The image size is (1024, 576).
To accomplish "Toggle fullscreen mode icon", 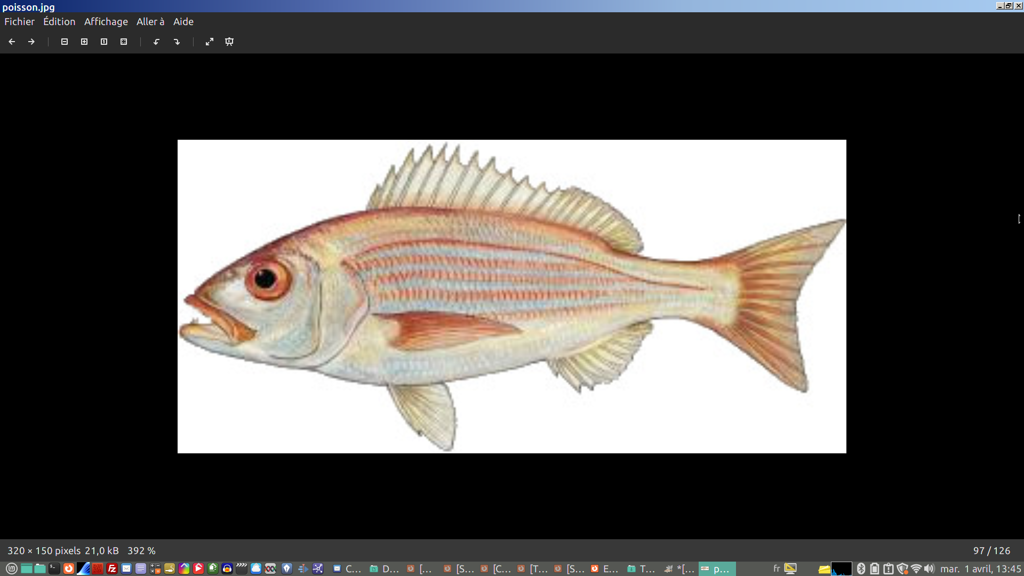I will coord(210,42).
